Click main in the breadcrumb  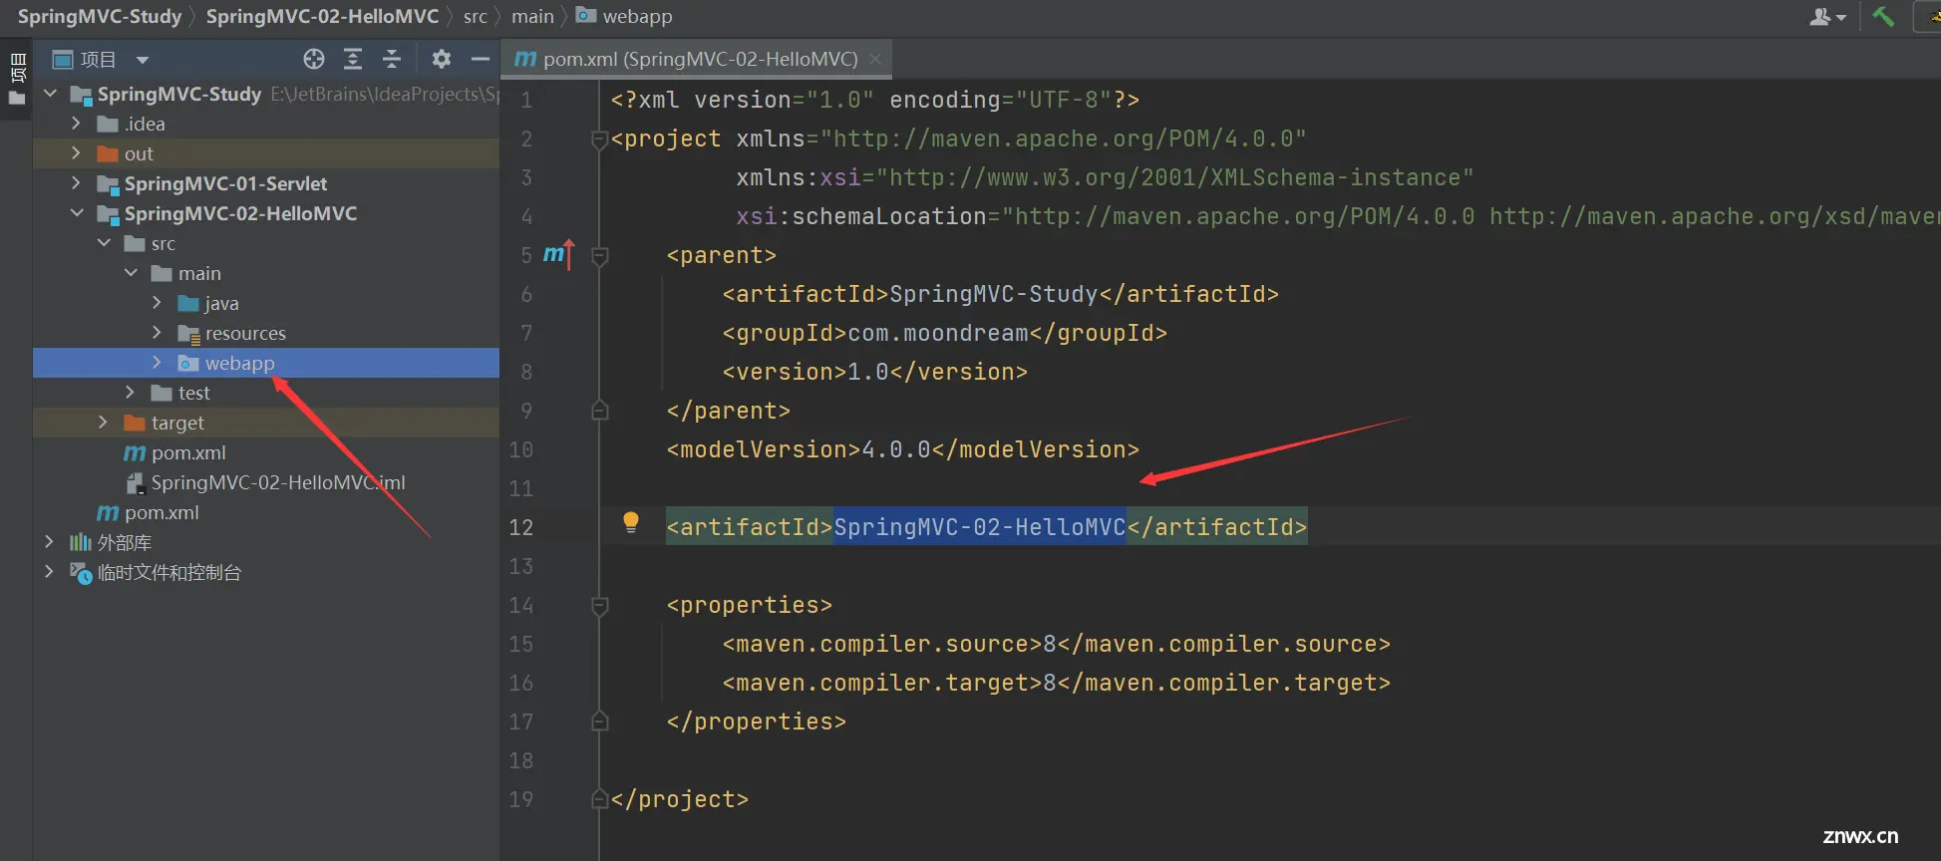532,16
